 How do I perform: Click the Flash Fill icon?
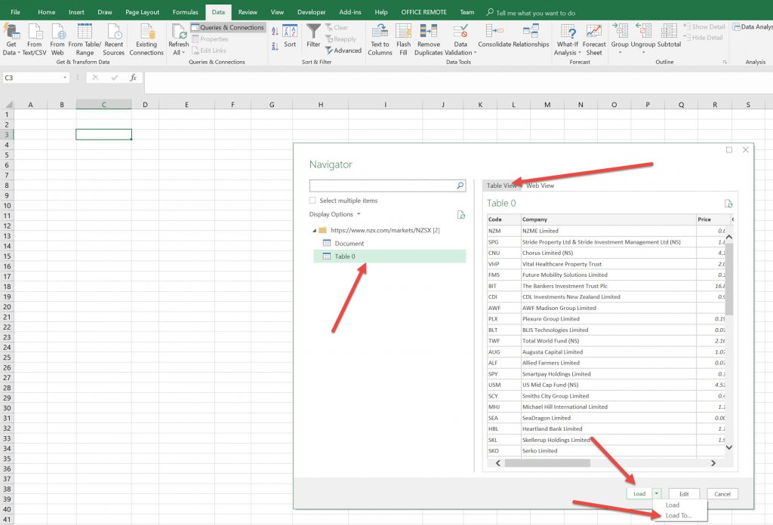point(403,32)
